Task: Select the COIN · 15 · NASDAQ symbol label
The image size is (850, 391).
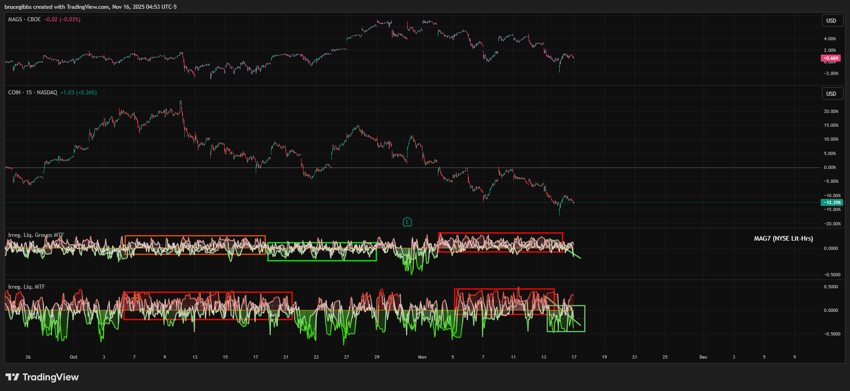Action: (x=32, y=93)
